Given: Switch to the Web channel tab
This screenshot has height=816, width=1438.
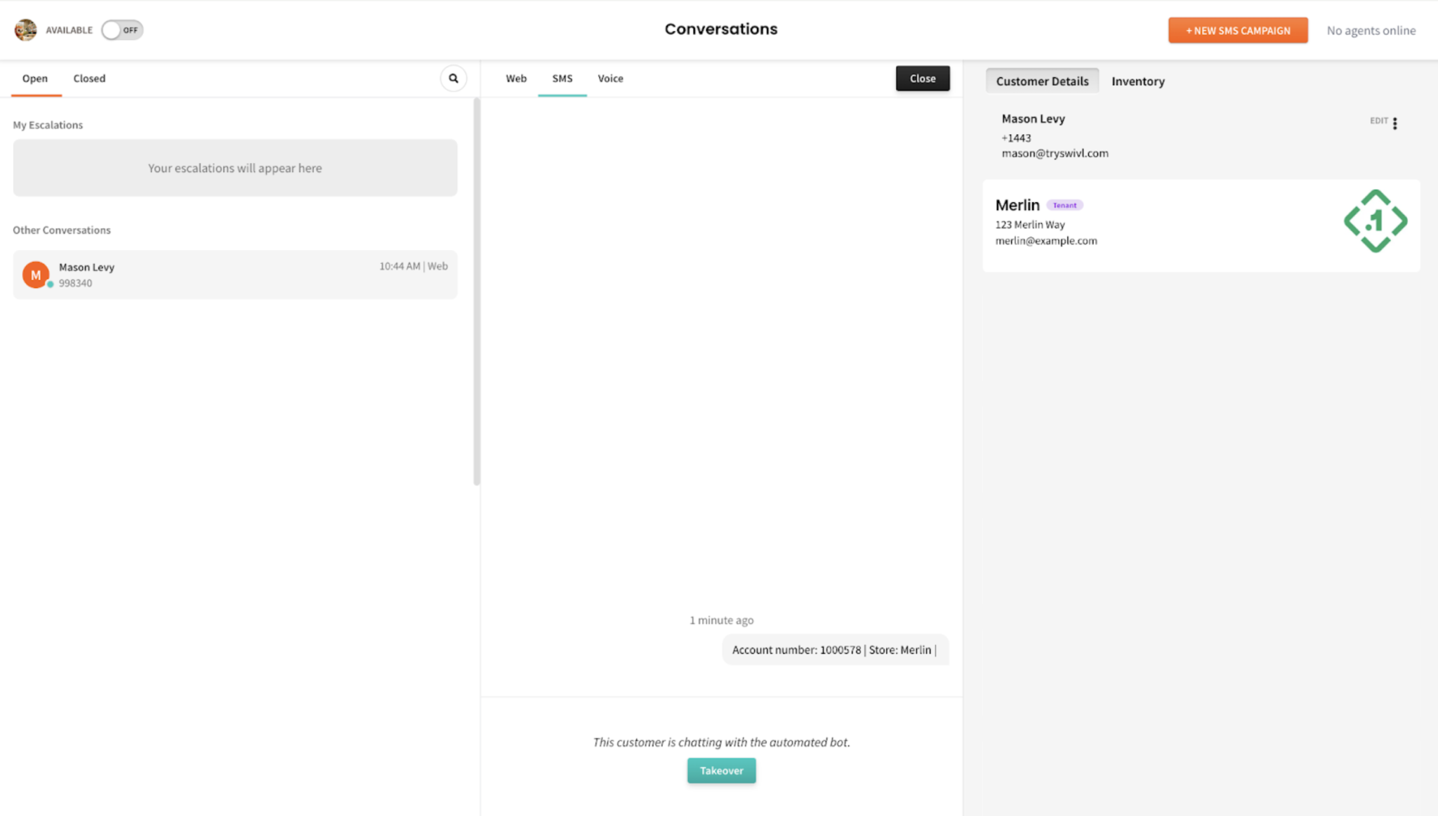Looking at the screenshot, I should tap(516, 79).
